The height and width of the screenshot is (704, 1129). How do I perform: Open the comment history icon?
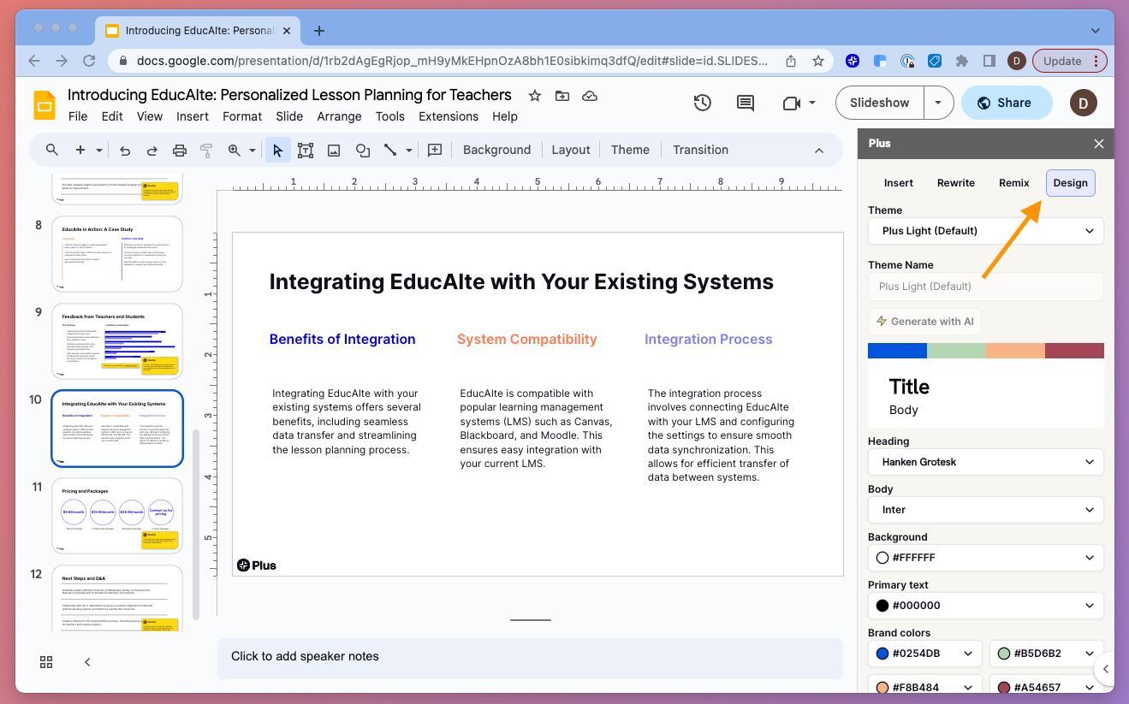pos(746,103)
